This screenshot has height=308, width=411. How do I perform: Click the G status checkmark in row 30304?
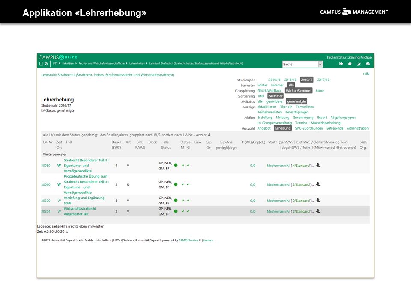188,211
